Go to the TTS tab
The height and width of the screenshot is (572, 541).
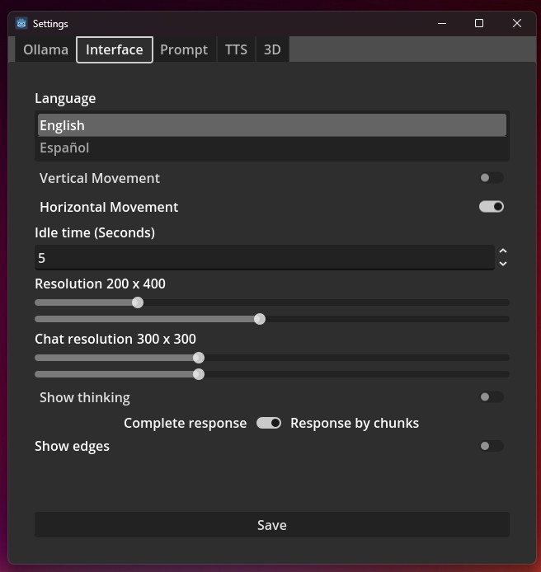236,49
